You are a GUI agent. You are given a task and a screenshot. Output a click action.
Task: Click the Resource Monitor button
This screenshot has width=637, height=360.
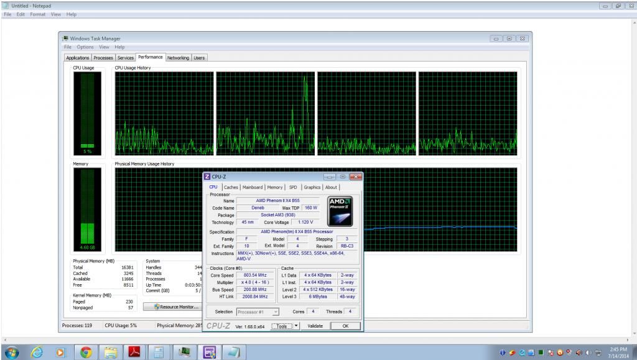171,307
